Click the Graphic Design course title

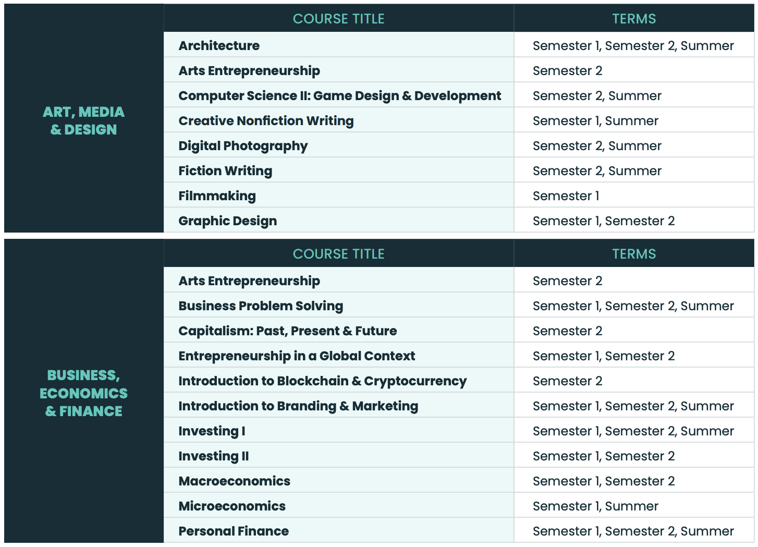tap(227, 221)
